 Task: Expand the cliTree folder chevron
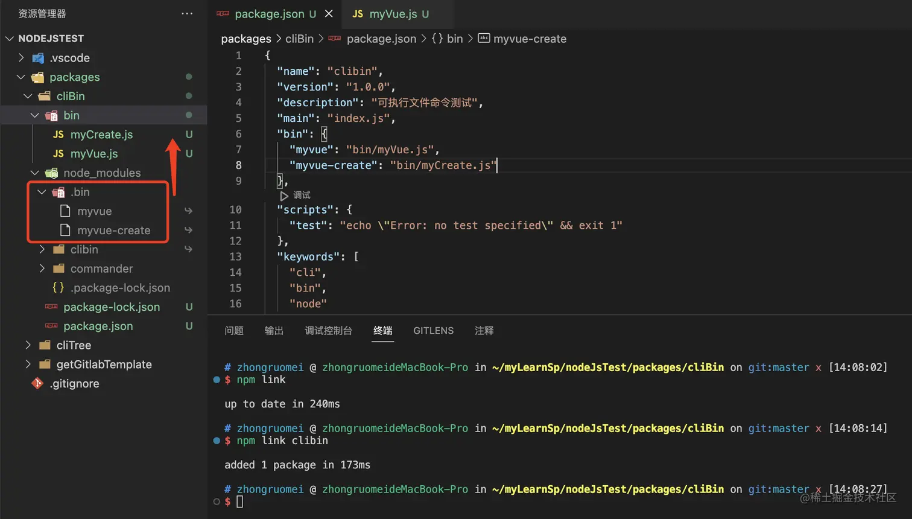pyautogui.click(x=28, y=345)
